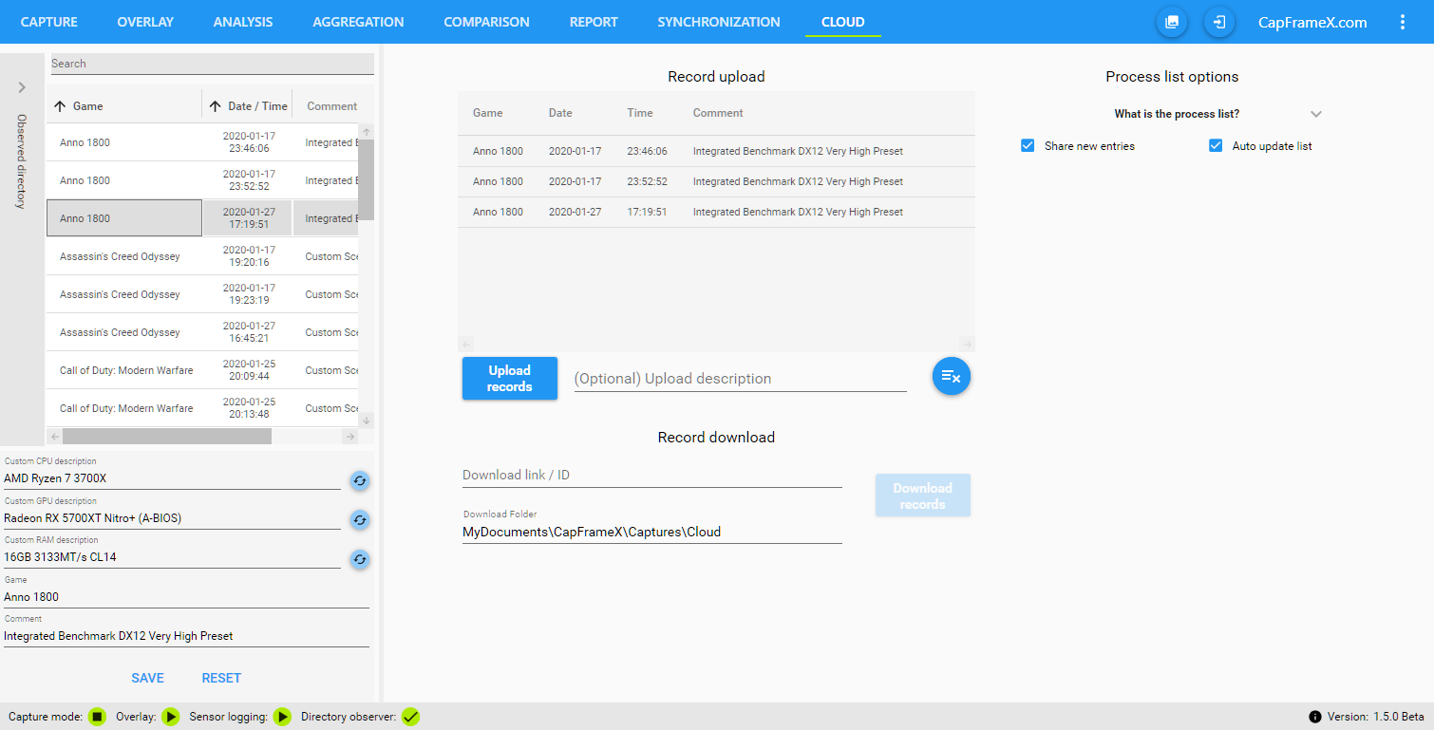
Task: Sort records by the Game column header
Action: point(87,106)
